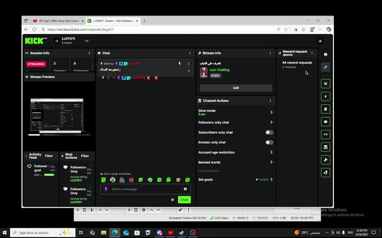Add page to favorites with star icon
The width and height of the screenshot is (382, 238).
click(286, 29)
